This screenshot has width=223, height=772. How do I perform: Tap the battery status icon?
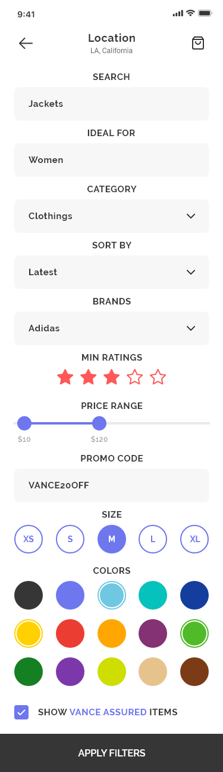[205, 13]
